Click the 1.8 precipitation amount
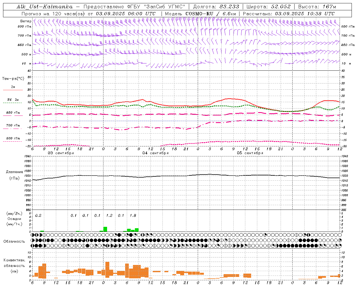This screenshot has width=356, height=285. point(133,216)
